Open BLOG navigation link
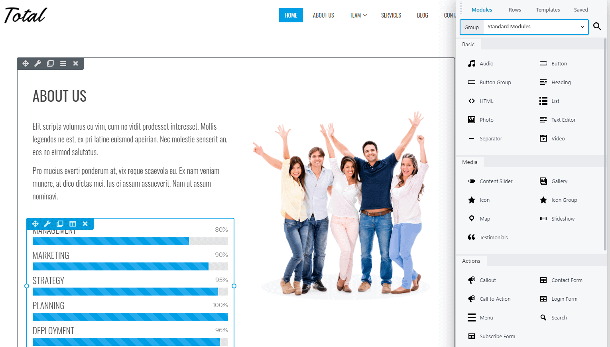The height and width of the screenshot is (347, 610). (423, 15)
